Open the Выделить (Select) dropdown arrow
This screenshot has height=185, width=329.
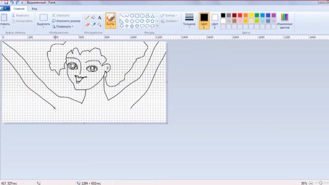(x=43, y=27)
